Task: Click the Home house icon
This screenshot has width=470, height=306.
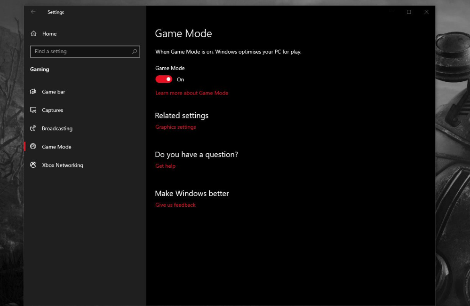Action: (x=33, y=34)
